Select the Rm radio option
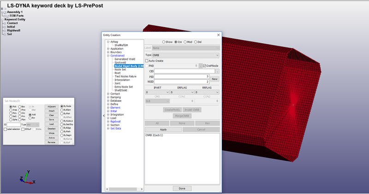The height and width of the screenshot is (194, 369). click(x=30, y=118)
